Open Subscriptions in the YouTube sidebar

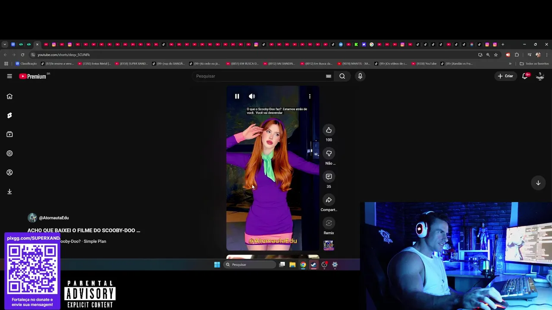pyautogui.click(x=9, y=134)
